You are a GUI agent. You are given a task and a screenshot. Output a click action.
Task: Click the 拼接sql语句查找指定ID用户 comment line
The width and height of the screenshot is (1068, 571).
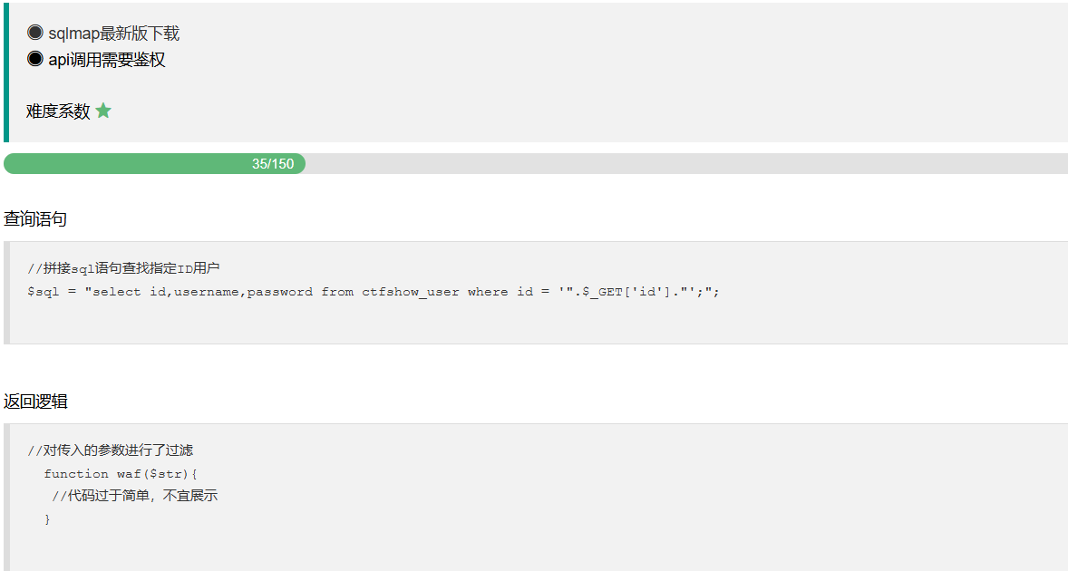(124, 268)
